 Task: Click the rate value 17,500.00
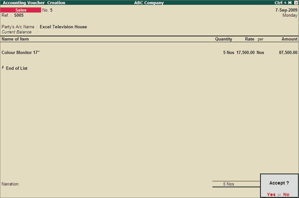click(x=245, y=52)
